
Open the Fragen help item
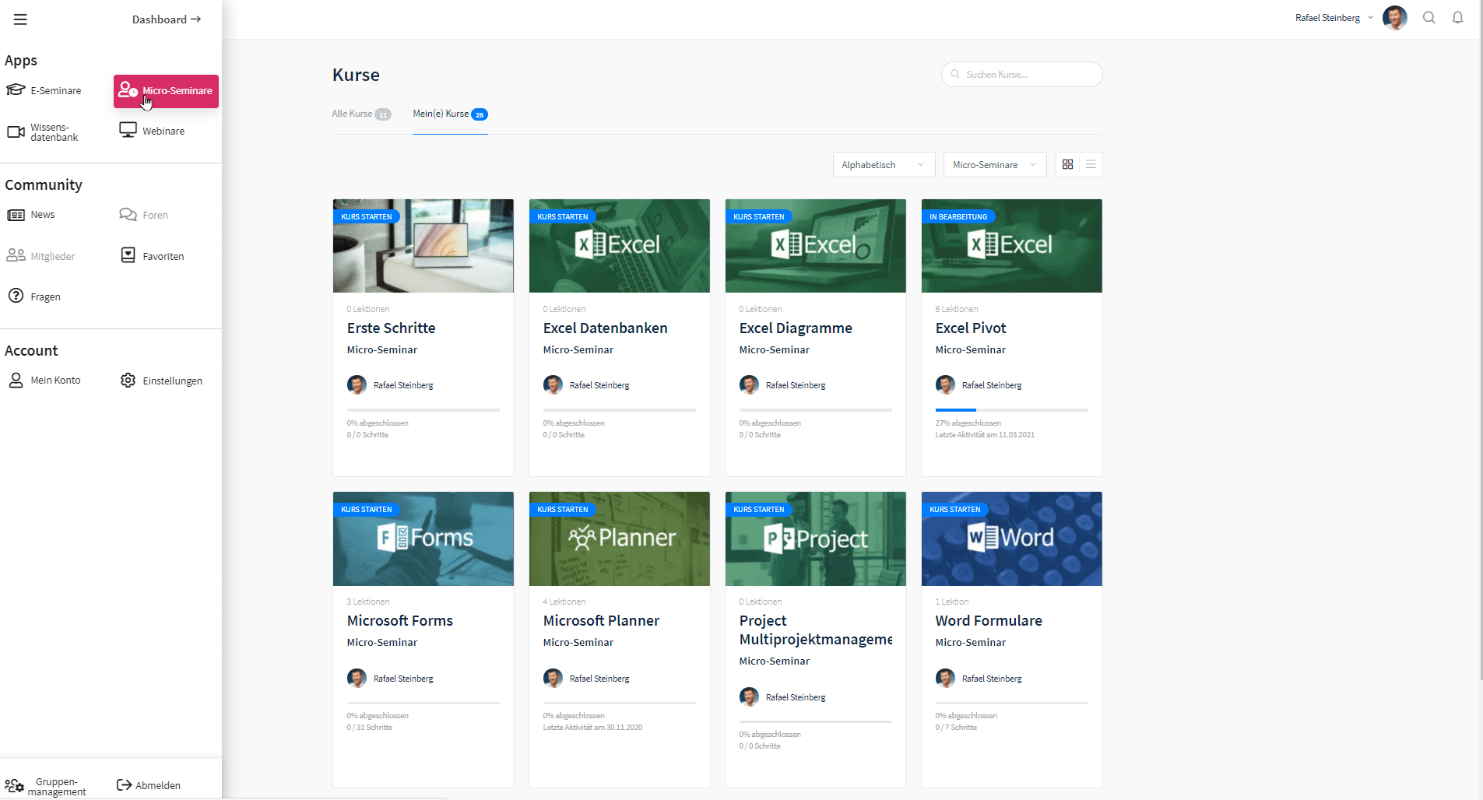coord(34,296)
